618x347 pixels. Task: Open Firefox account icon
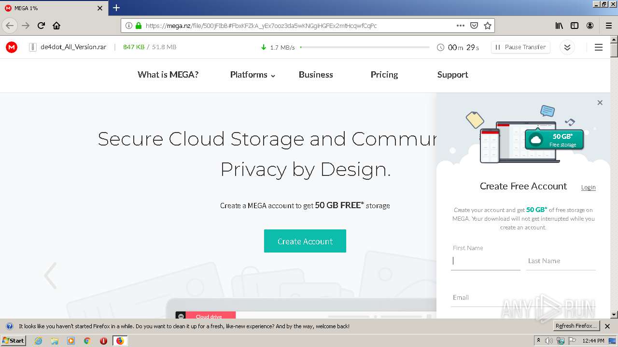coord(590,26)
